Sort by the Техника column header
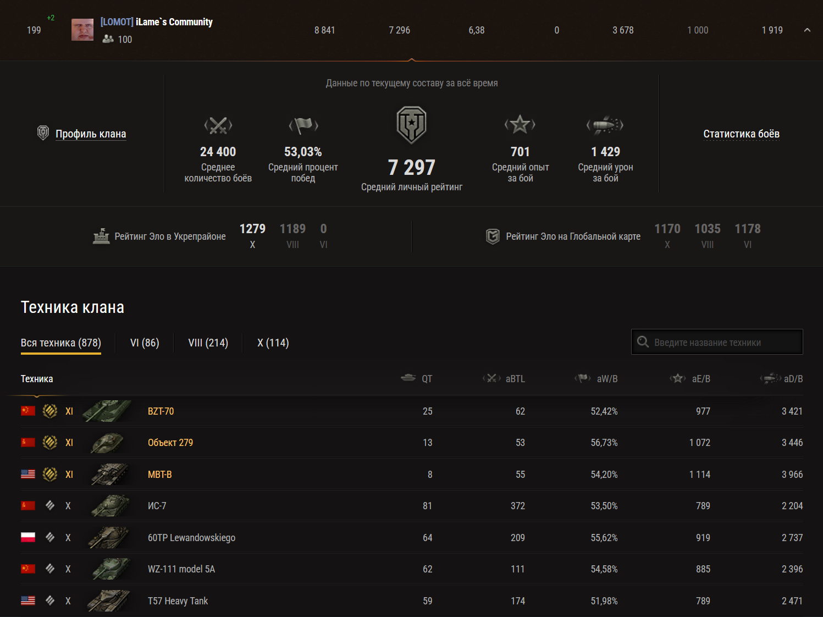Screen dimensions: 823x617 point(37,379)
